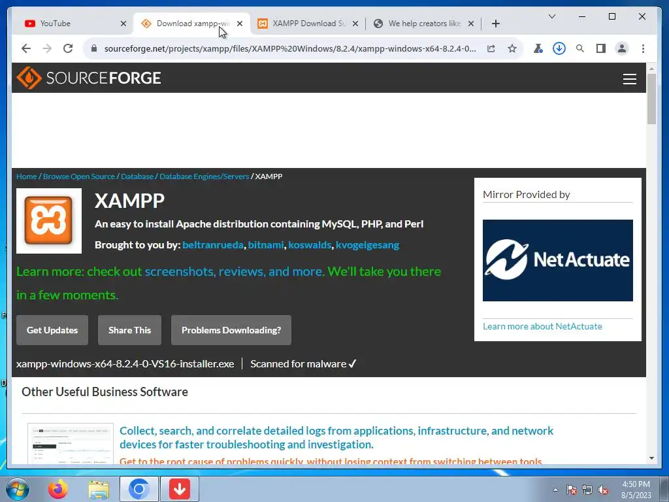Close the Download xampp tab

pyautogui.click(x=240, y=24)
